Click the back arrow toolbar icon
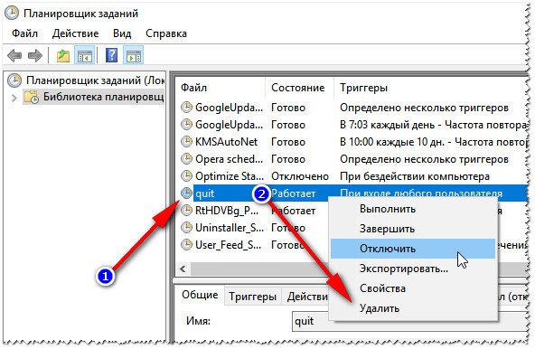The height and width of the screenshot is (349, 535). [14, 55]
